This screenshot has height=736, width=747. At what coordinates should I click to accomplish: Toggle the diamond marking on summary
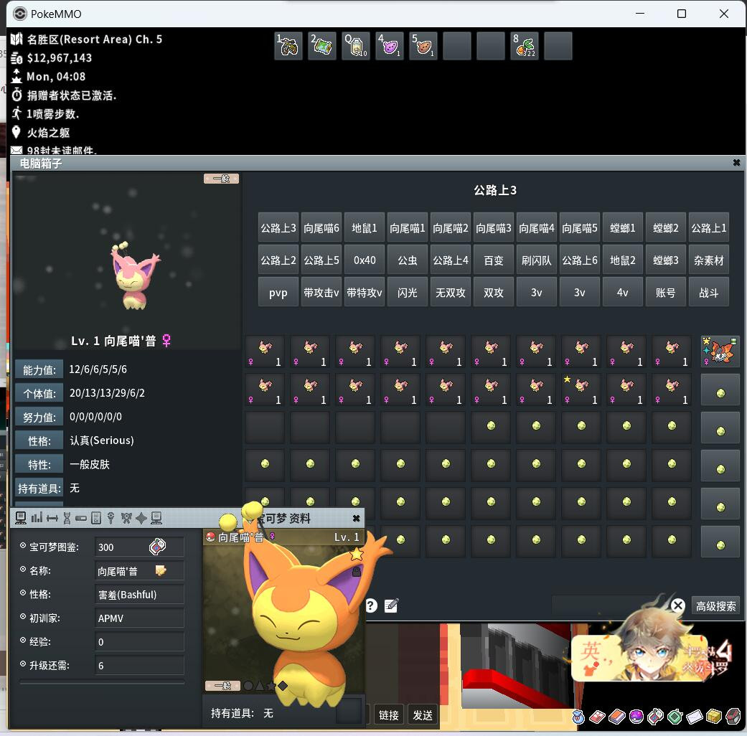(283, 686)
